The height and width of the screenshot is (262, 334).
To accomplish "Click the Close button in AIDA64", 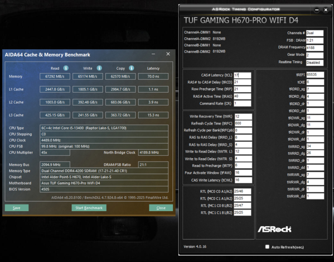I will click(161, 208).
